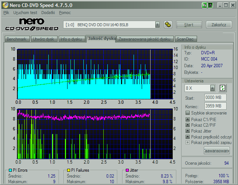Click the Zaawansowane button
The image size is (238, 185).
(217, 151)
